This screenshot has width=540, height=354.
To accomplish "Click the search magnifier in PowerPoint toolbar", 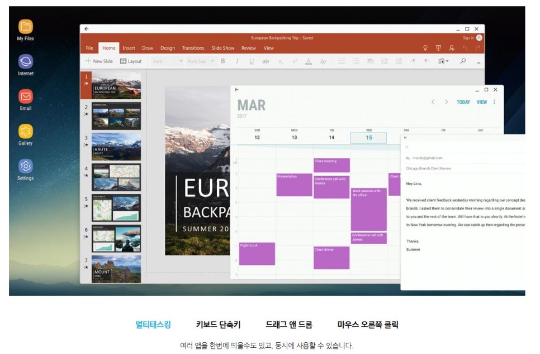I will tap(463, 61).
